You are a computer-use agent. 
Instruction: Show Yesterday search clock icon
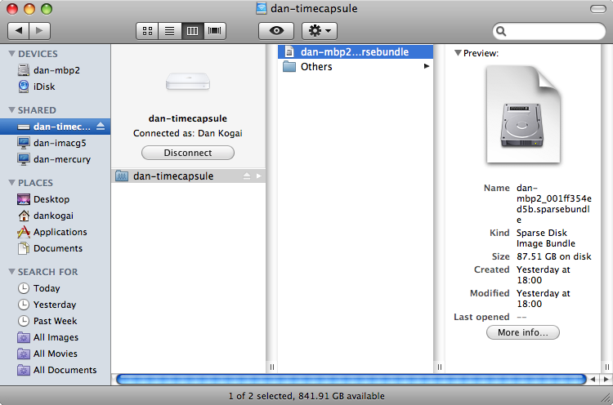[24, 305]
